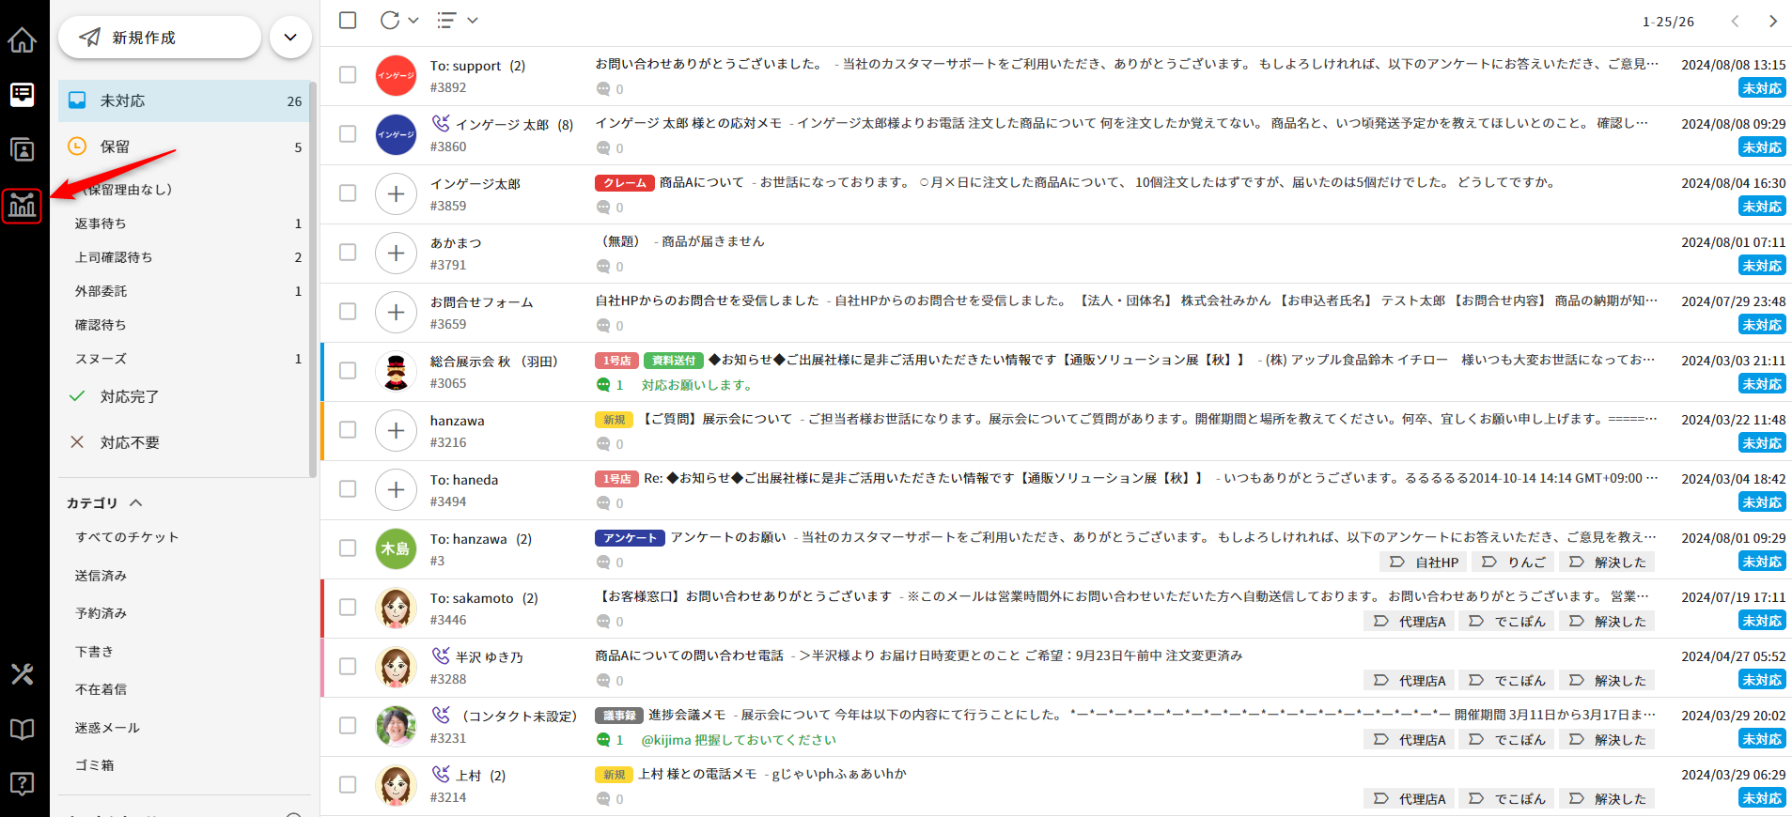
Task: Select 対応完了 in the sidebar
Action: [130, 396]
